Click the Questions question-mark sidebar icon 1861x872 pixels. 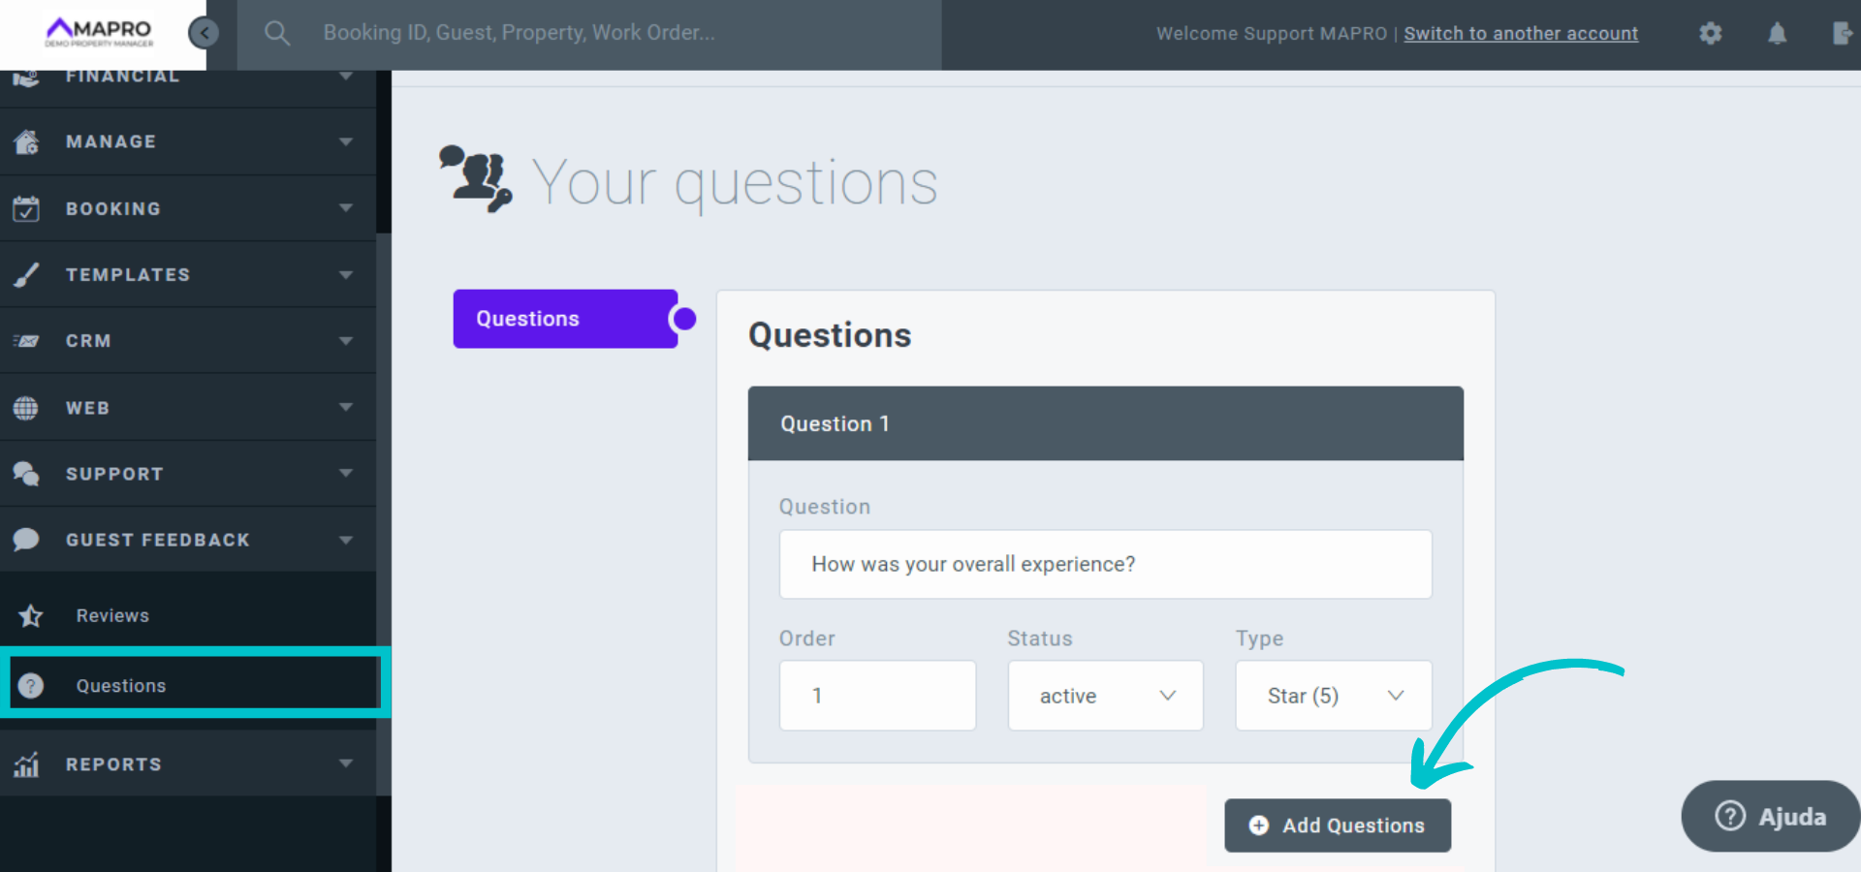31,686
